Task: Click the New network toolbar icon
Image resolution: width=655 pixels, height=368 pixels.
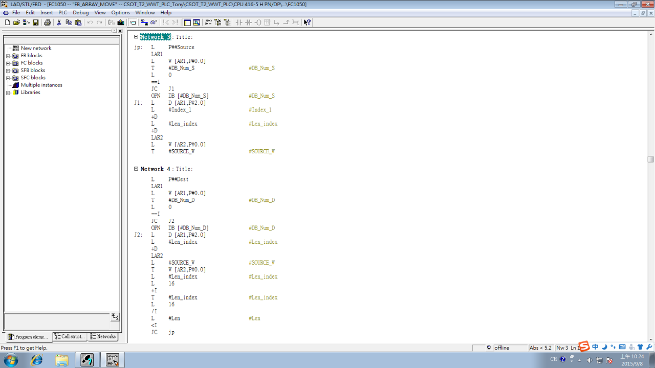Action: [208, 22]
